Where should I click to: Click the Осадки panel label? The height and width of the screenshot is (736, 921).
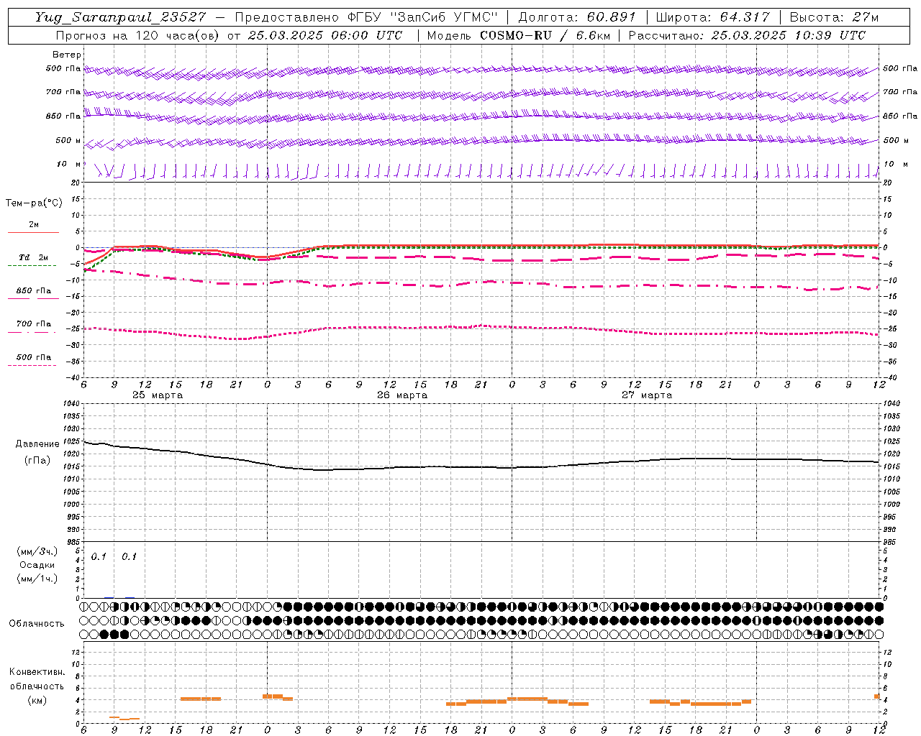click(x=37, y=565)
